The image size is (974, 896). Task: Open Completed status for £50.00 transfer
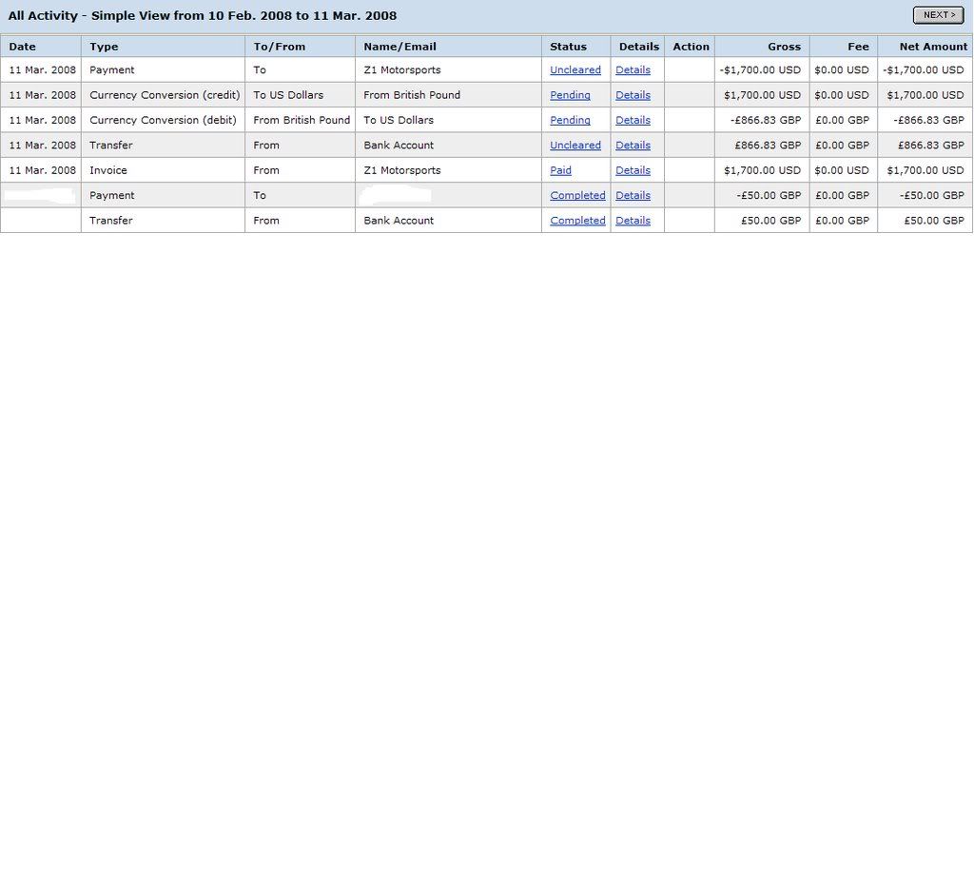coord(577,221)
